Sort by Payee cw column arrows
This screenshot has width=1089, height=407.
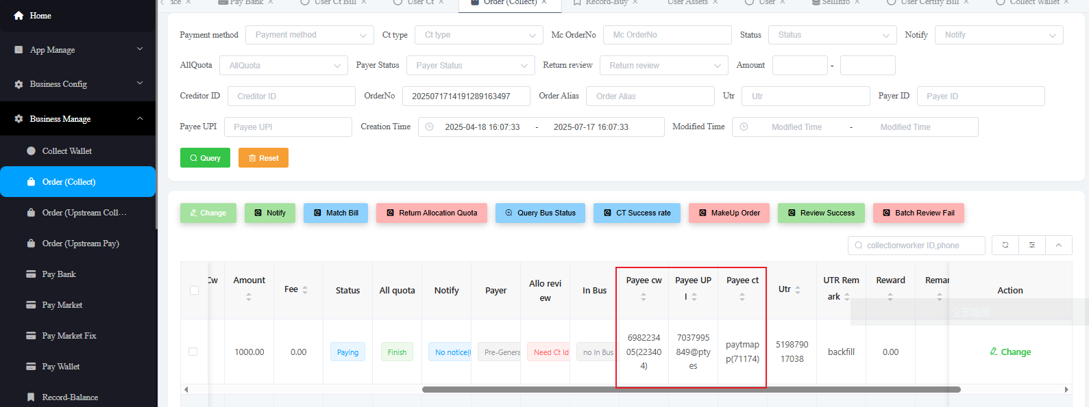pyautogui.click(x=644, y=297)
